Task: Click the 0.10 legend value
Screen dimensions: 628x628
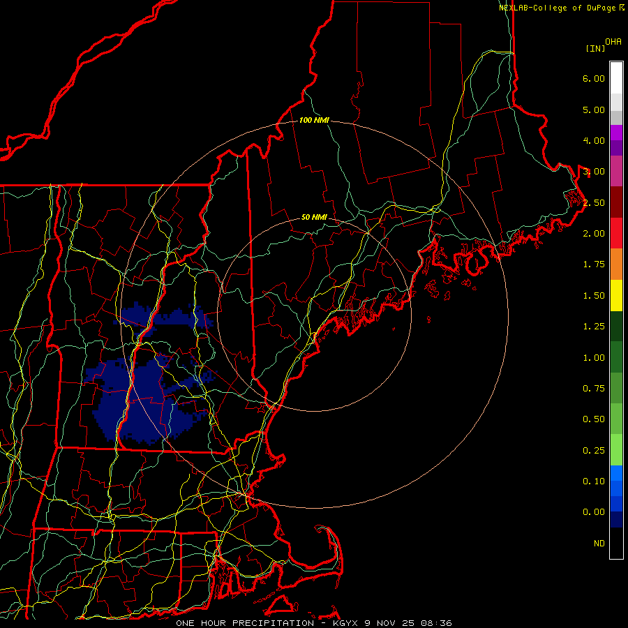Action: (594, 481)
